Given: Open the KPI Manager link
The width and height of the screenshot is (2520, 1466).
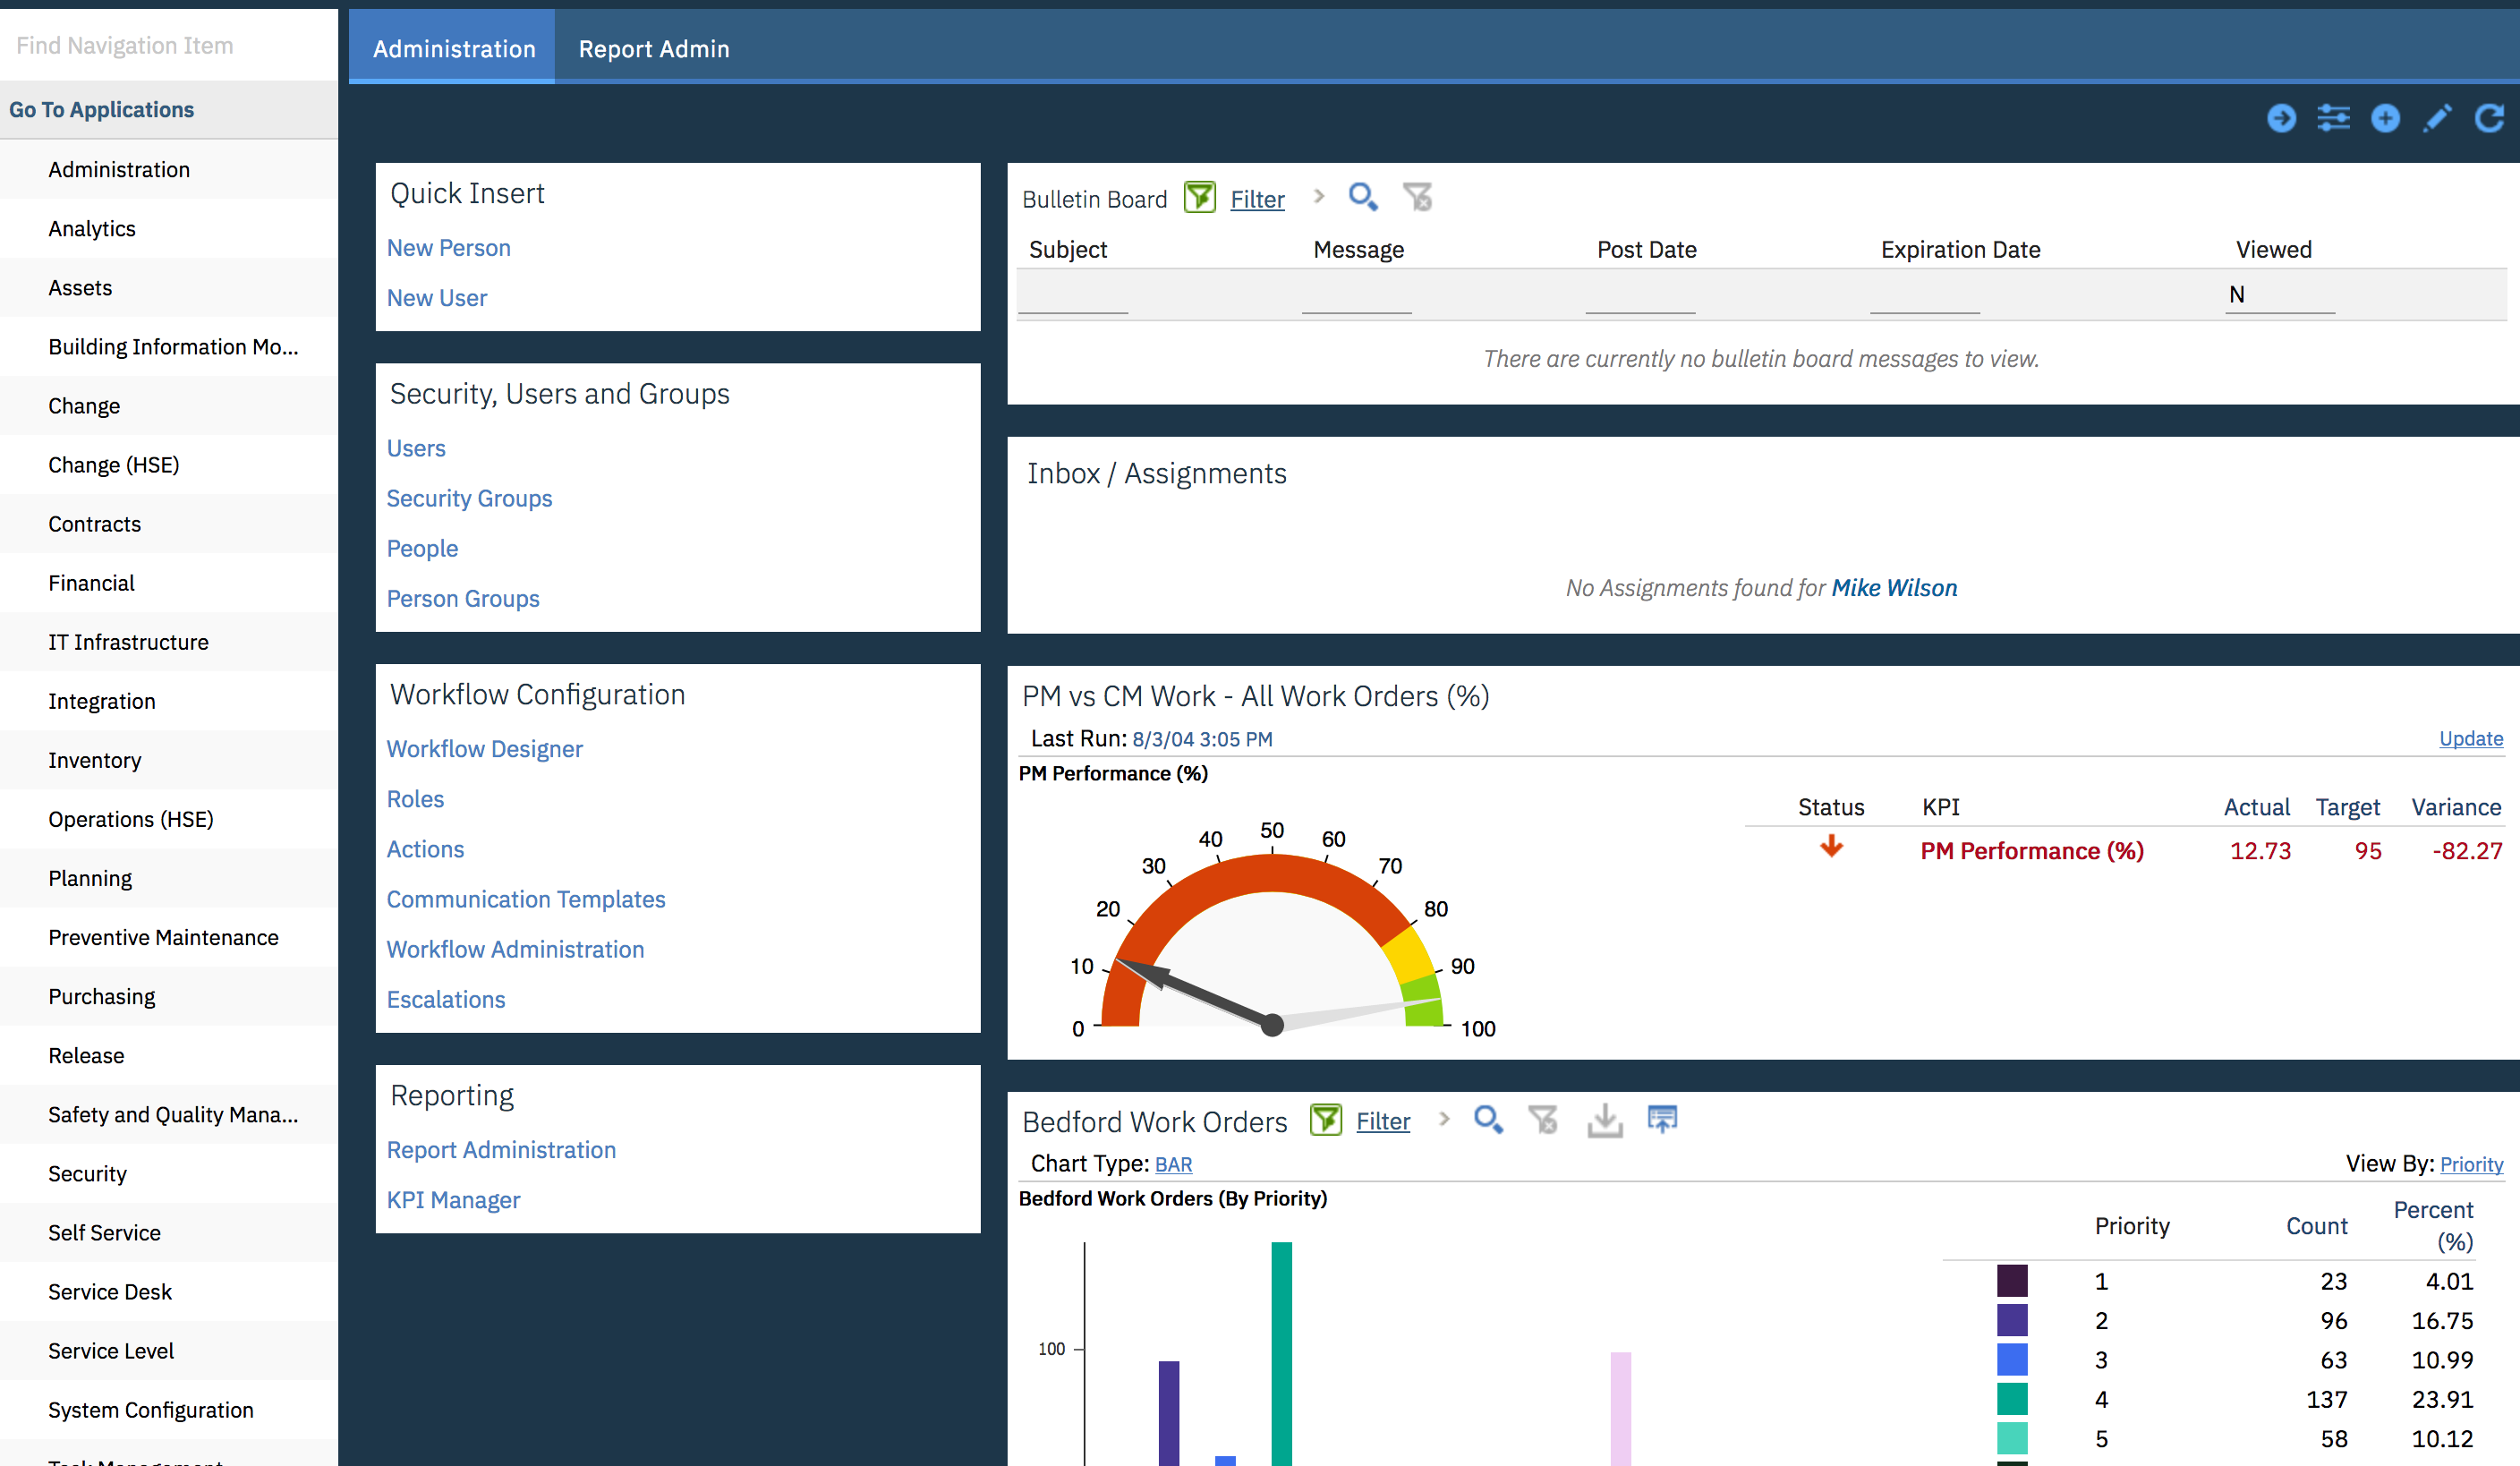Looking at the screenshot, I should [453, 1200].
